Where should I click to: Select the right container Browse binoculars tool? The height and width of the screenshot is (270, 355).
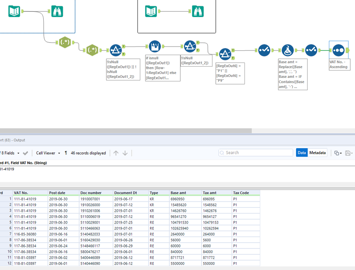tap(198, 11)
